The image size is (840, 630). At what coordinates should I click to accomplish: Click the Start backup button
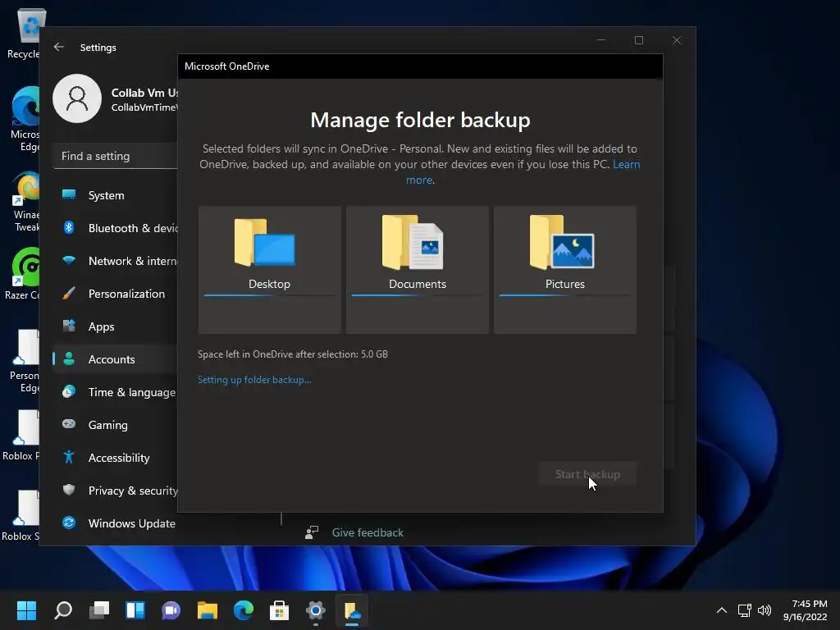[x=587, y=474]
